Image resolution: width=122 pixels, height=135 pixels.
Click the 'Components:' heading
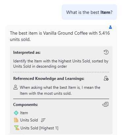25,105
